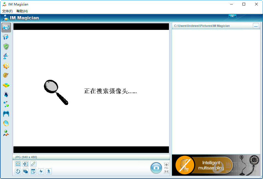Open the video recording cube sidebar icon
The image size is (263, 179).
(6, 37)
